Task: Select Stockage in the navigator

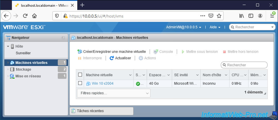Action: (23, 69)
